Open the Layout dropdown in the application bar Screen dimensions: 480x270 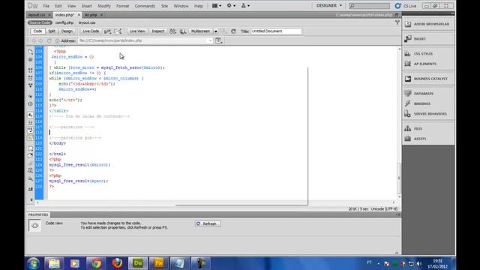coord(217,6)
